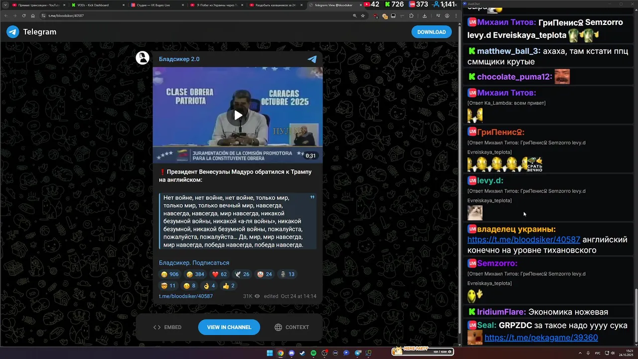Screen dimensions: 638x359
Task: Open Бладсикер 2.0 channel avatar
Action: coord(143,58)
